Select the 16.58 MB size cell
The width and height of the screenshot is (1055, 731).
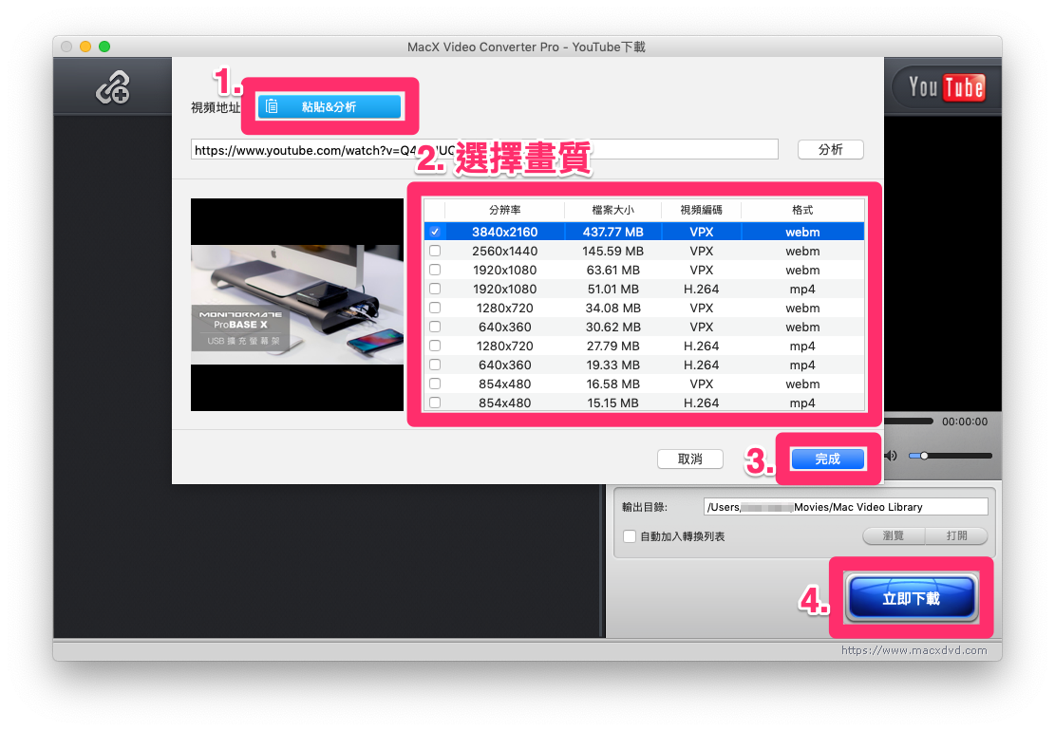[x=612, y=384]
